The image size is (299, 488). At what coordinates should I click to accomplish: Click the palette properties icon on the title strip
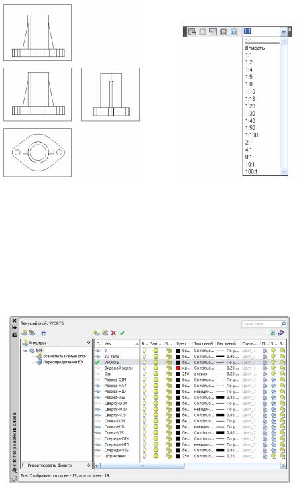point(15,334)
